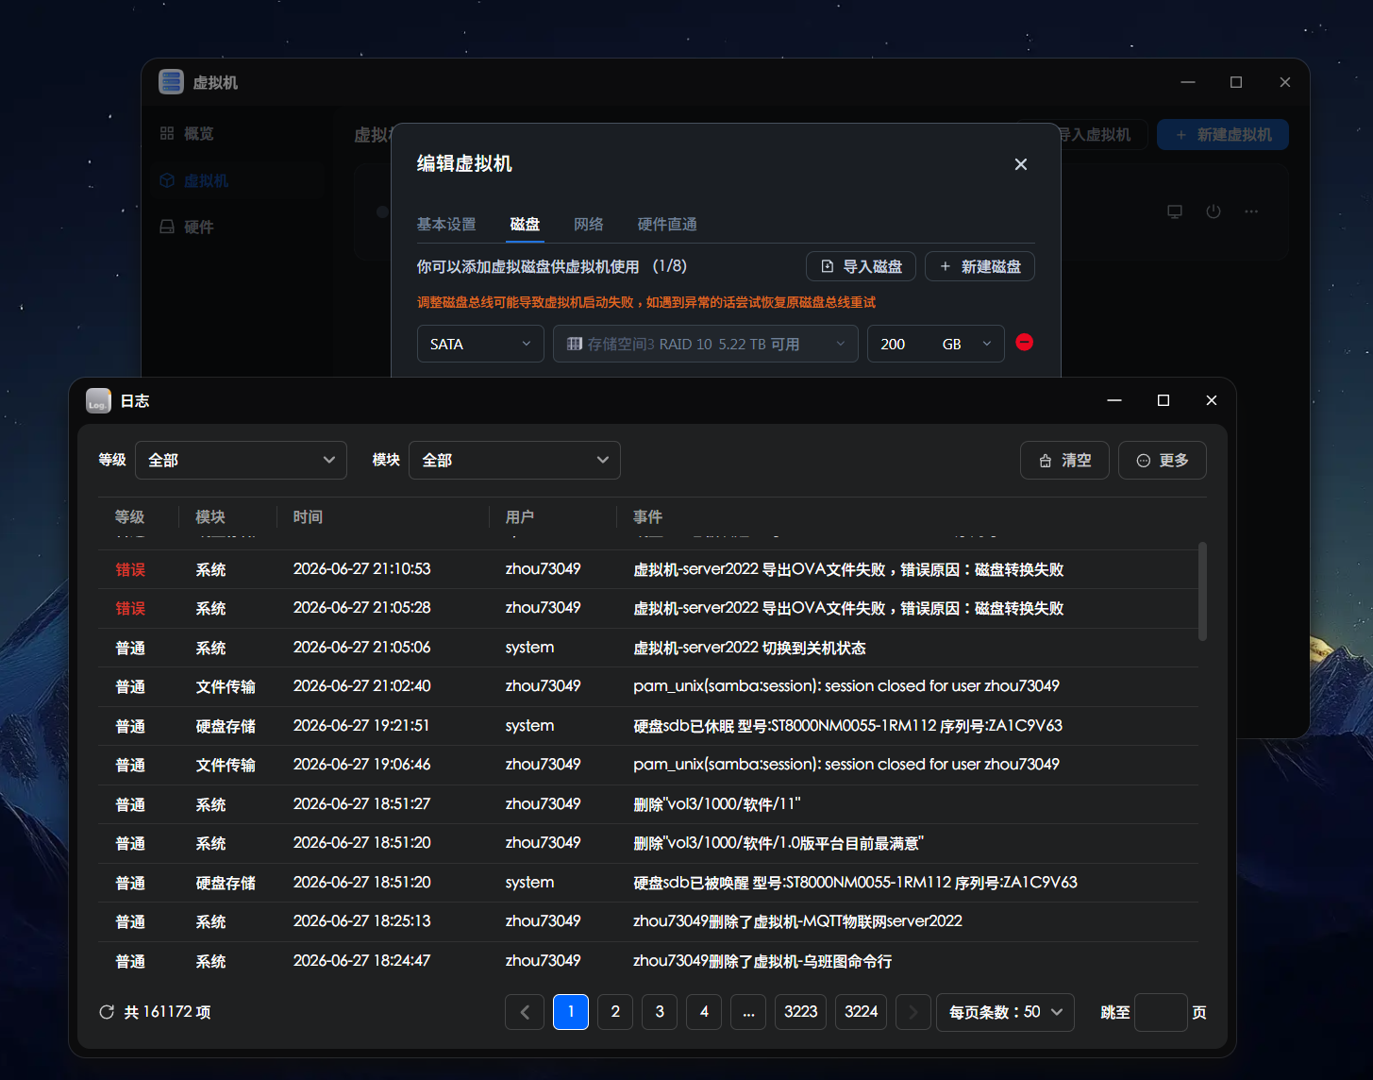1373x1080 pixels.
Task: Open the GB unit dropdown
Action: (x=968, y=344)
